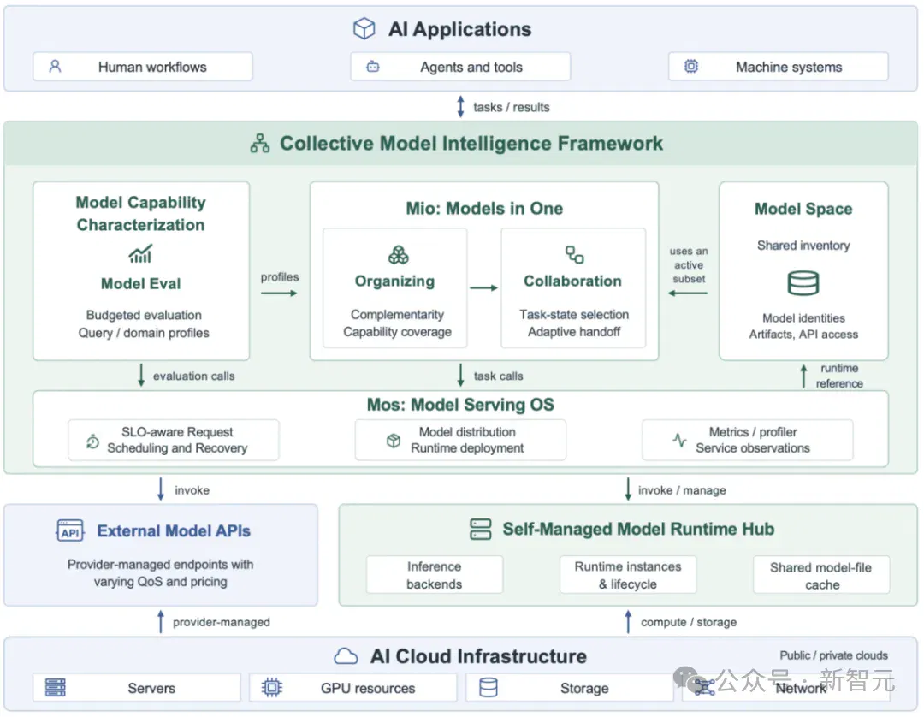Click the GPU resources chip icon
Viewport: 924px width, 717px height.
(x=272, y=688)
